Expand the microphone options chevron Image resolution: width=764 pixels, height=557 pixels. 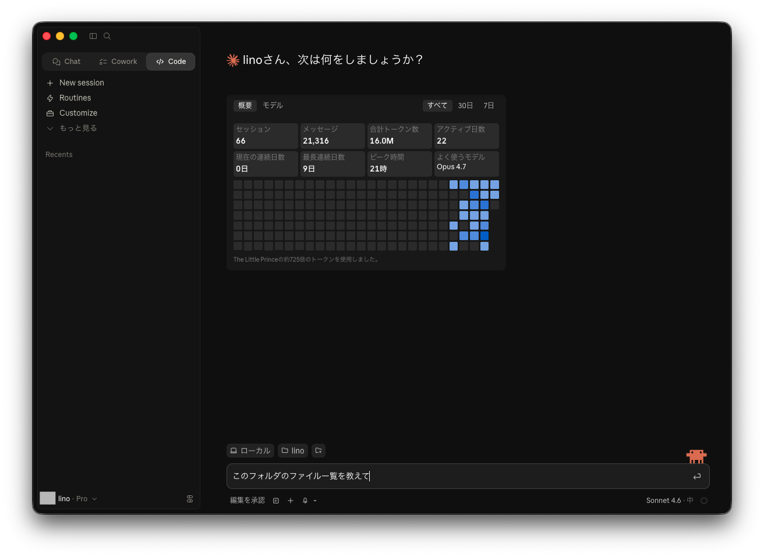coord(315,501)
